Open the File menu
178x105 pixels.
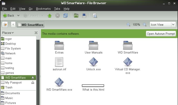click(4, 9)
